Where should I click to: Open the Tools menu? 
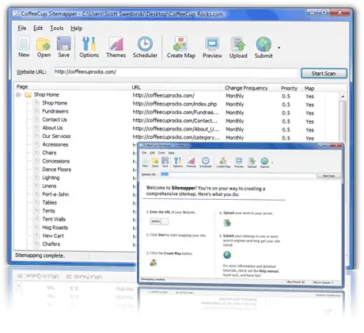(x=57, y=28)
